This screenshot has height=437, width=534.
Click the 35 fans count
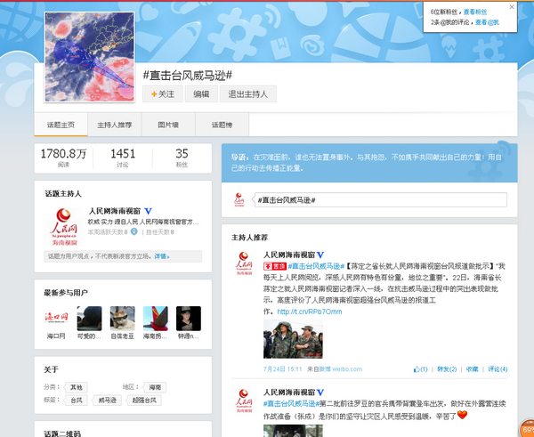click(182, 154)
